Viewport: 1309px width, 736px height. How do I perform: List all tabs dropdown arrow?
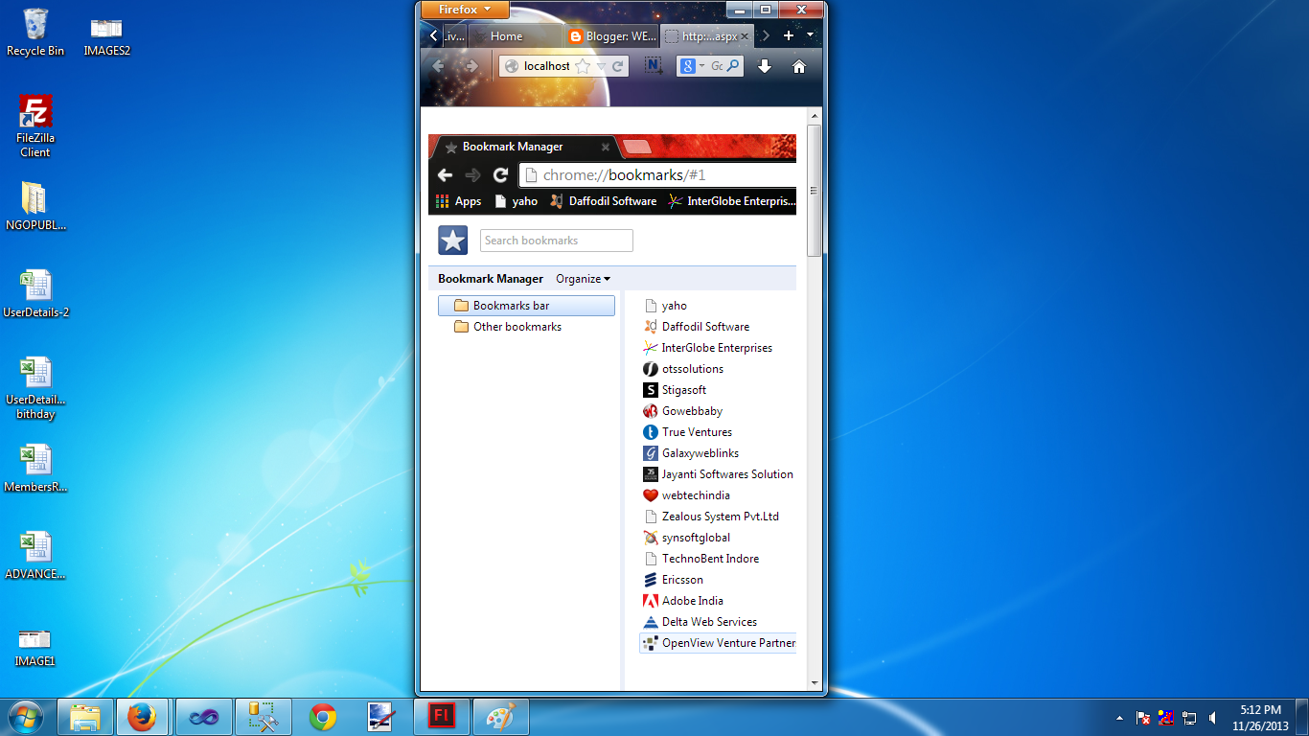tap(811, 35)
